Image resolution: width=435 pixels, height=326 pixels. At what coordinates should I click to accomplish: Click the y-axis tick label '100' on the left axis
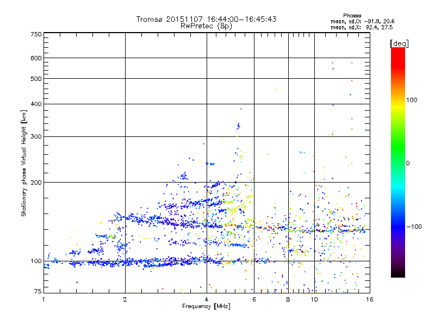[x=36, y=261]
